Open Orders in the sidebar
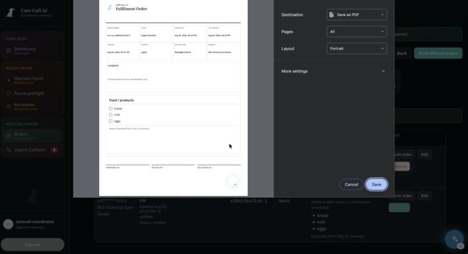The width and height of the screenshot is (468, 254). (x=33, y=136)
